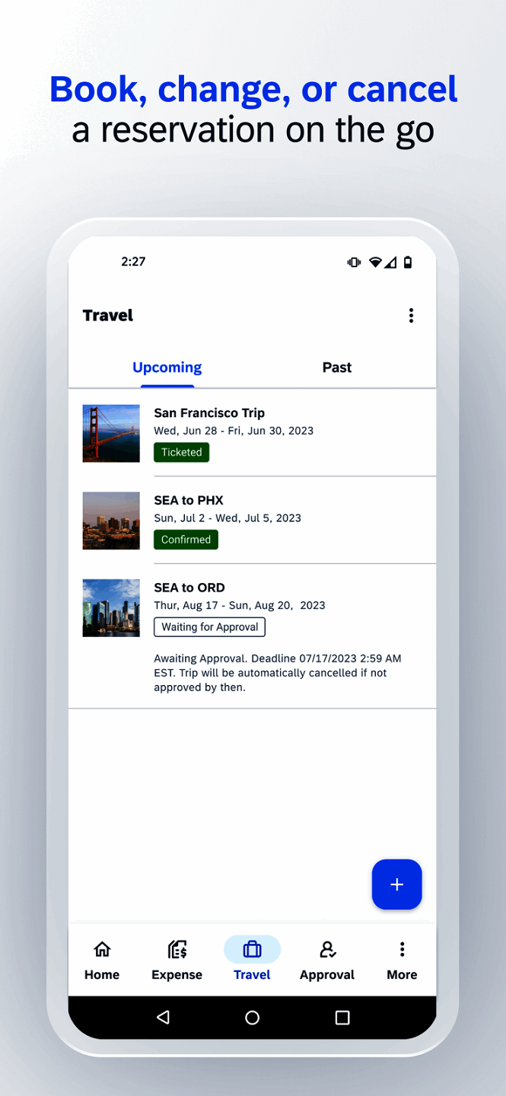Tap the Confirmed status badge
The width and height of the screenshot is (506, 1096).
(x=186, y=539)
